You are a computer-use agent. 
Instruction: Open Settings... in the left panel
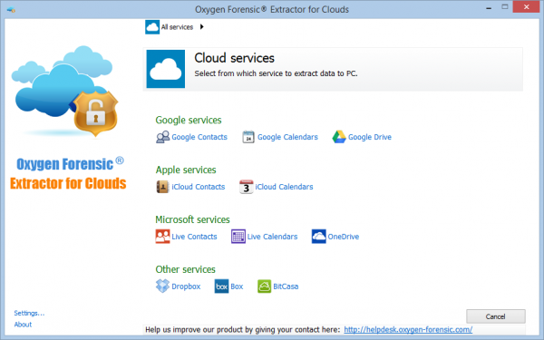point(29,313)
